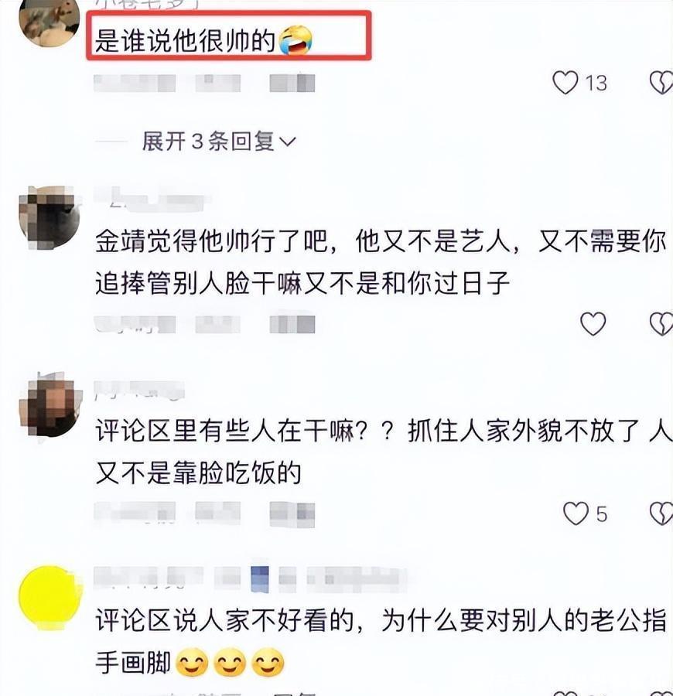Like the comment with 5 likes
The image size is (673, 696).
click(576, 513)
